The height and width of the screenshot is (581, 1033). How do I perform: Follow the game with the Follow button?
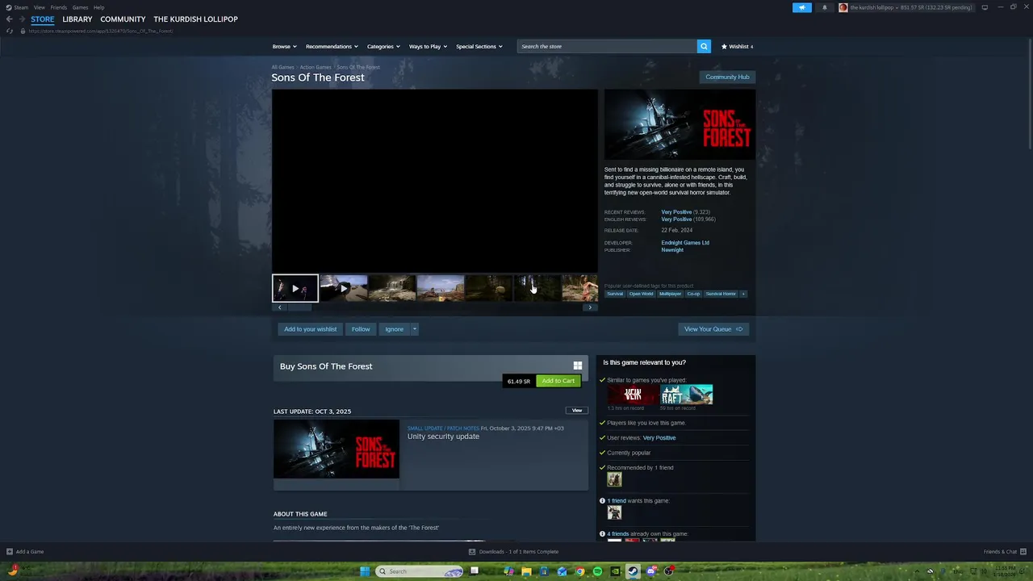(x=361, y=329)
